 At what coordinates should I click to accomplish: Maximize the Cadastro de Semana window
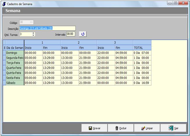click(x=175, y=3)
